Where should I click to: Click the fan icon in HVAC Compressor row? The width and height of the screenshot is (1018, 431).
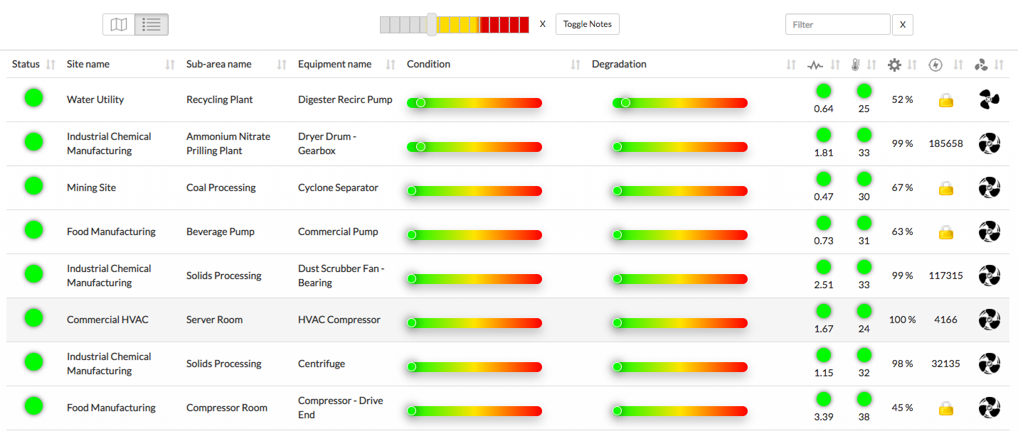tap(989, 320)
